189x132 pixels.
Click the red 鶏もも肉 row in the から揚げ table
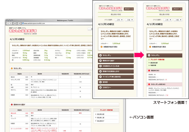[50, 113]
